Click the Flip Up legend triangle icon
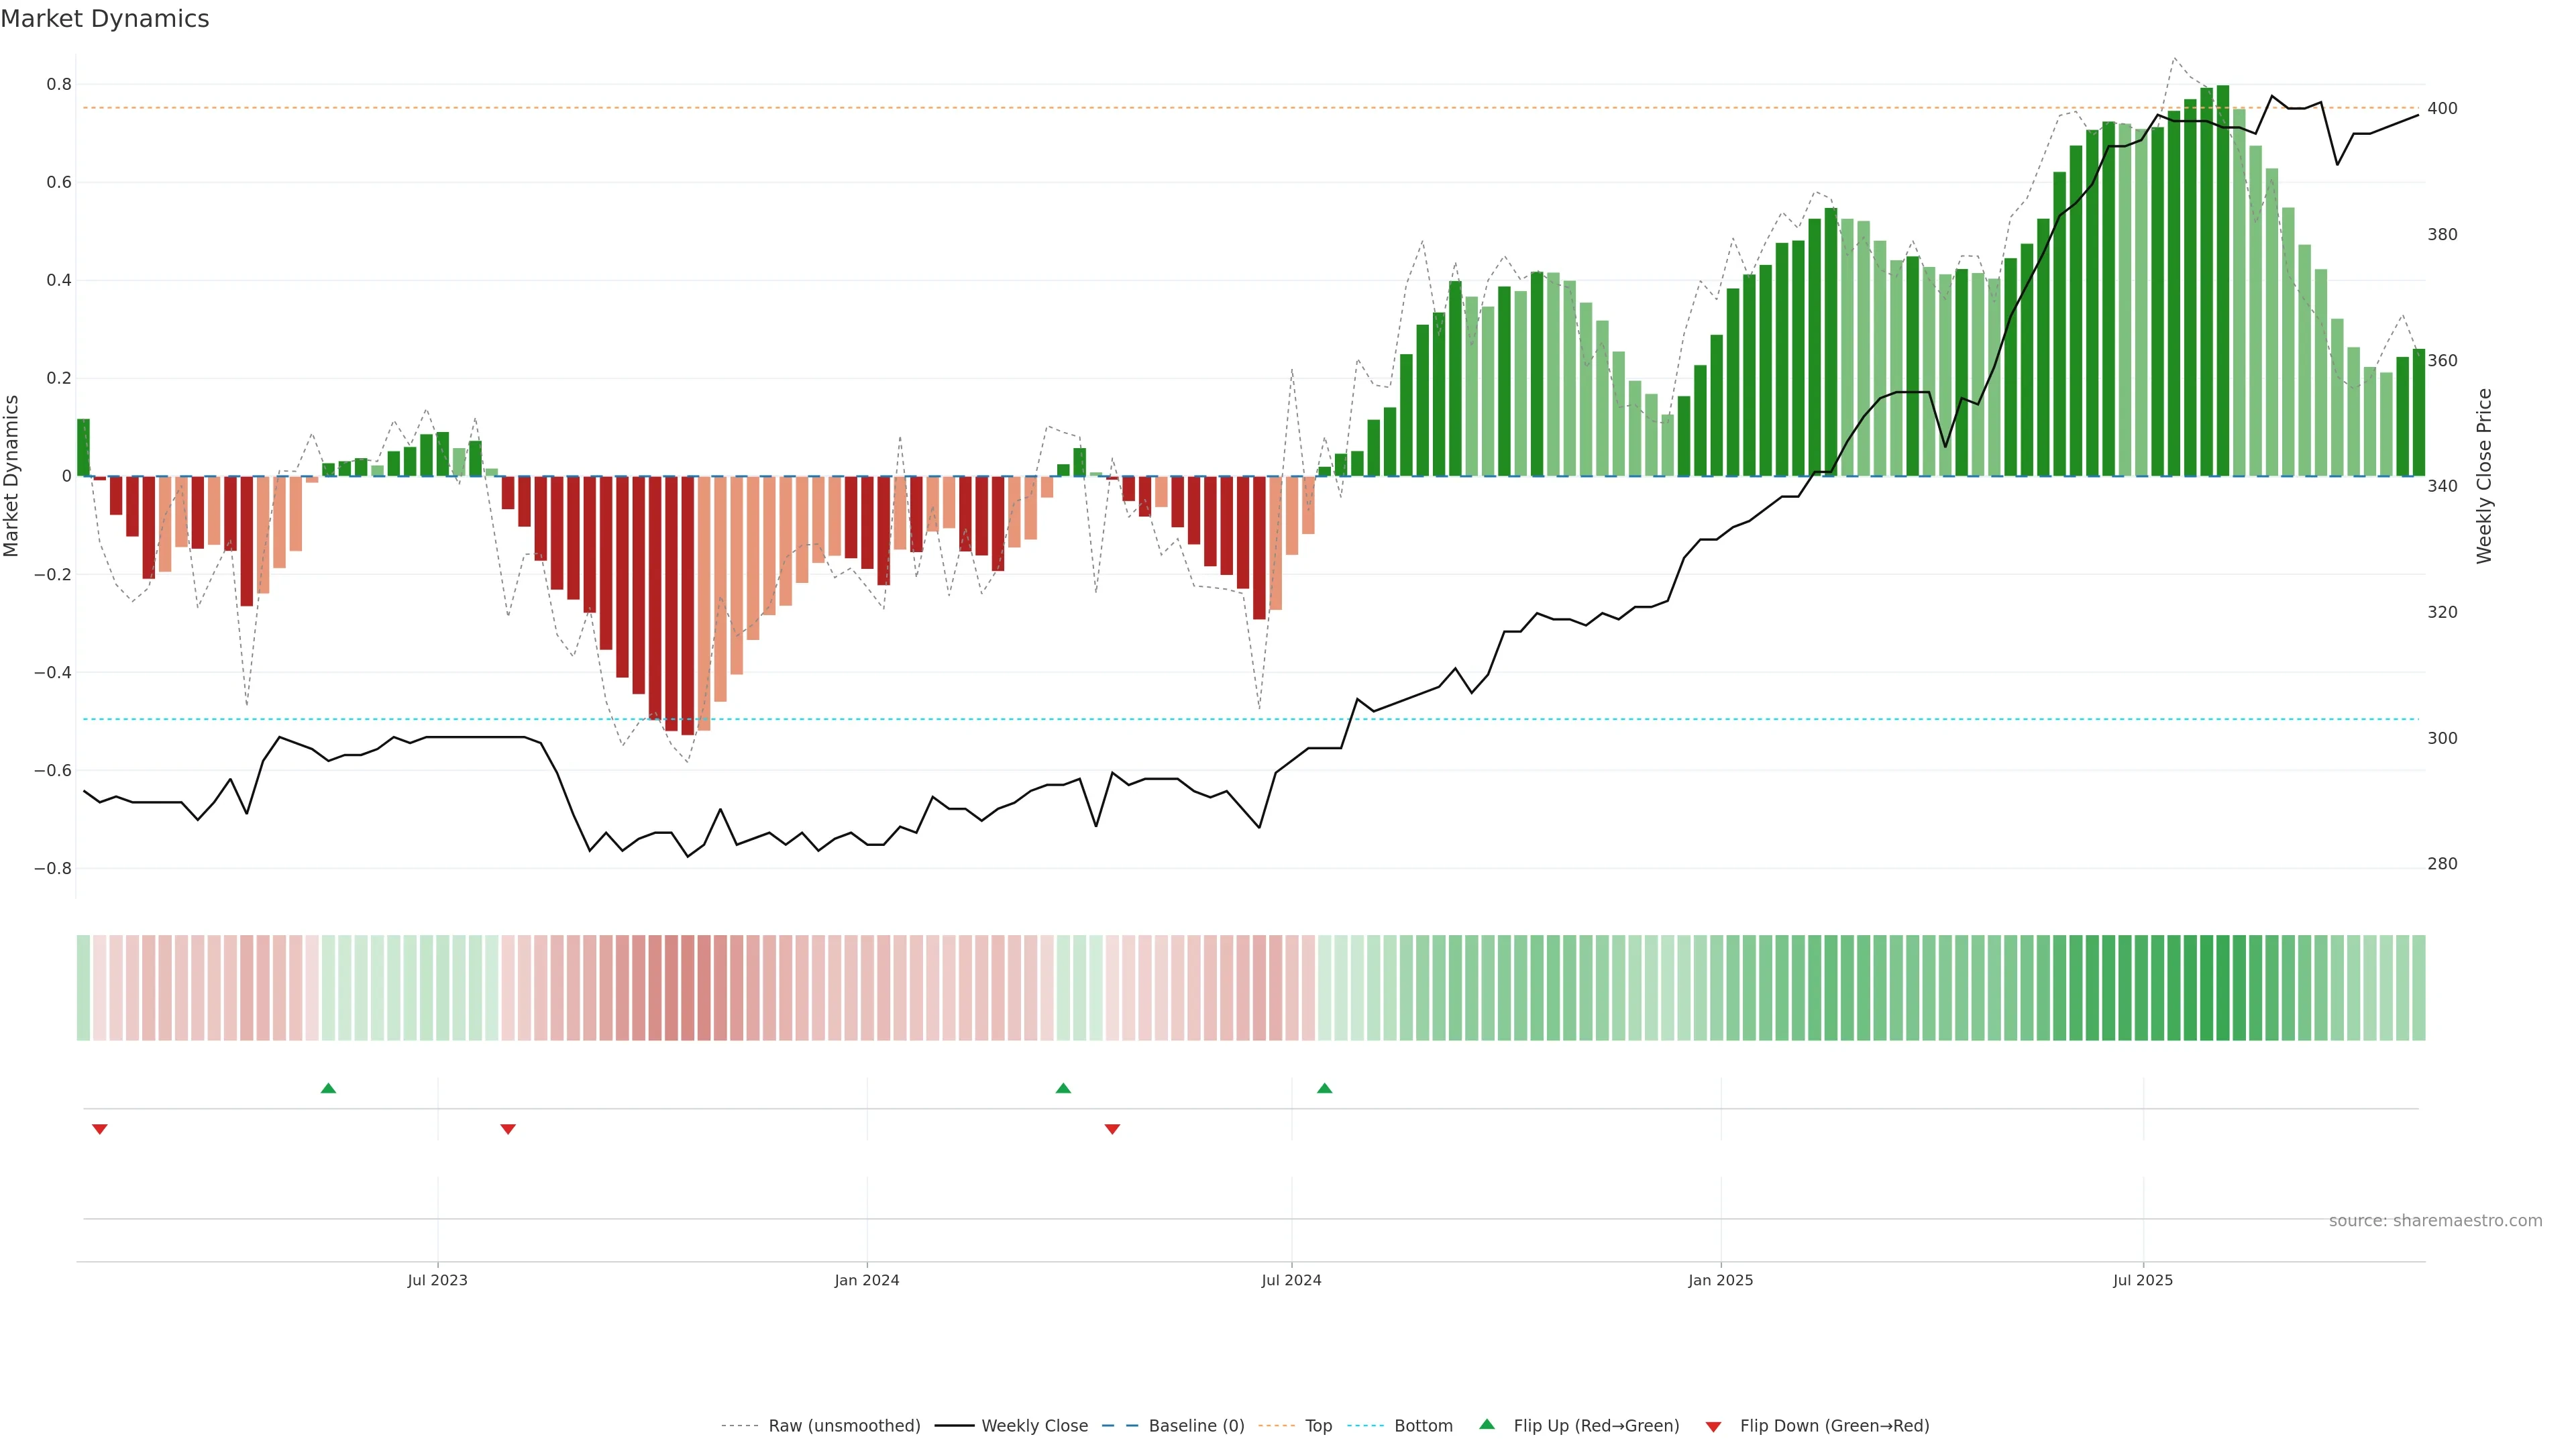This screenshot has width=2576, height=1449. pyautogui.click(x=1486, y=1424)
